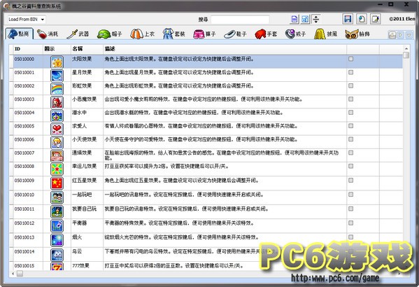
Task: Click the vertical scrollbar up arrow
Action: pyautogui.click(x=406, y=49)
